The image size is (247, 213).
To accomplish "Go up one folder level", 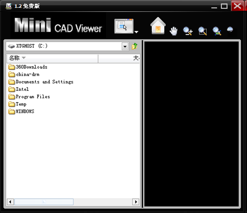I will (134, 46).
